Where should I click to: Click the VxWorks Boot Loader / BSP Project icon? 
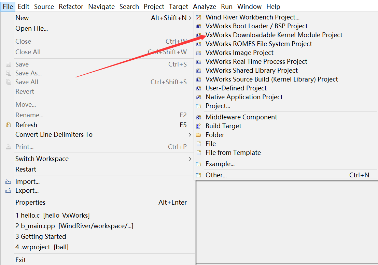(x=198, y=26)
